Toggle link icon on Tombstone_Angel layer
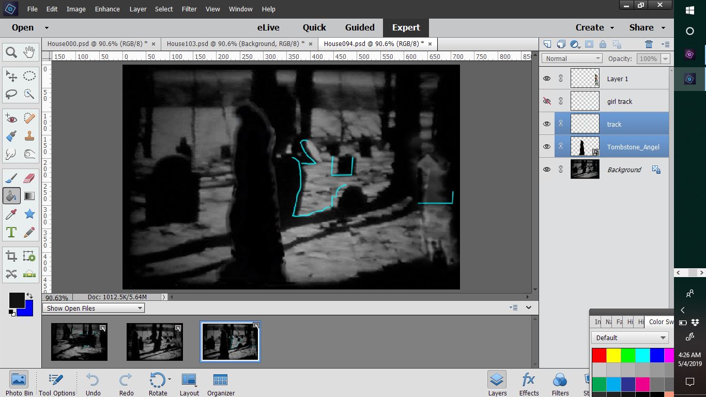706x397 pixels. (x=561, y=147)
